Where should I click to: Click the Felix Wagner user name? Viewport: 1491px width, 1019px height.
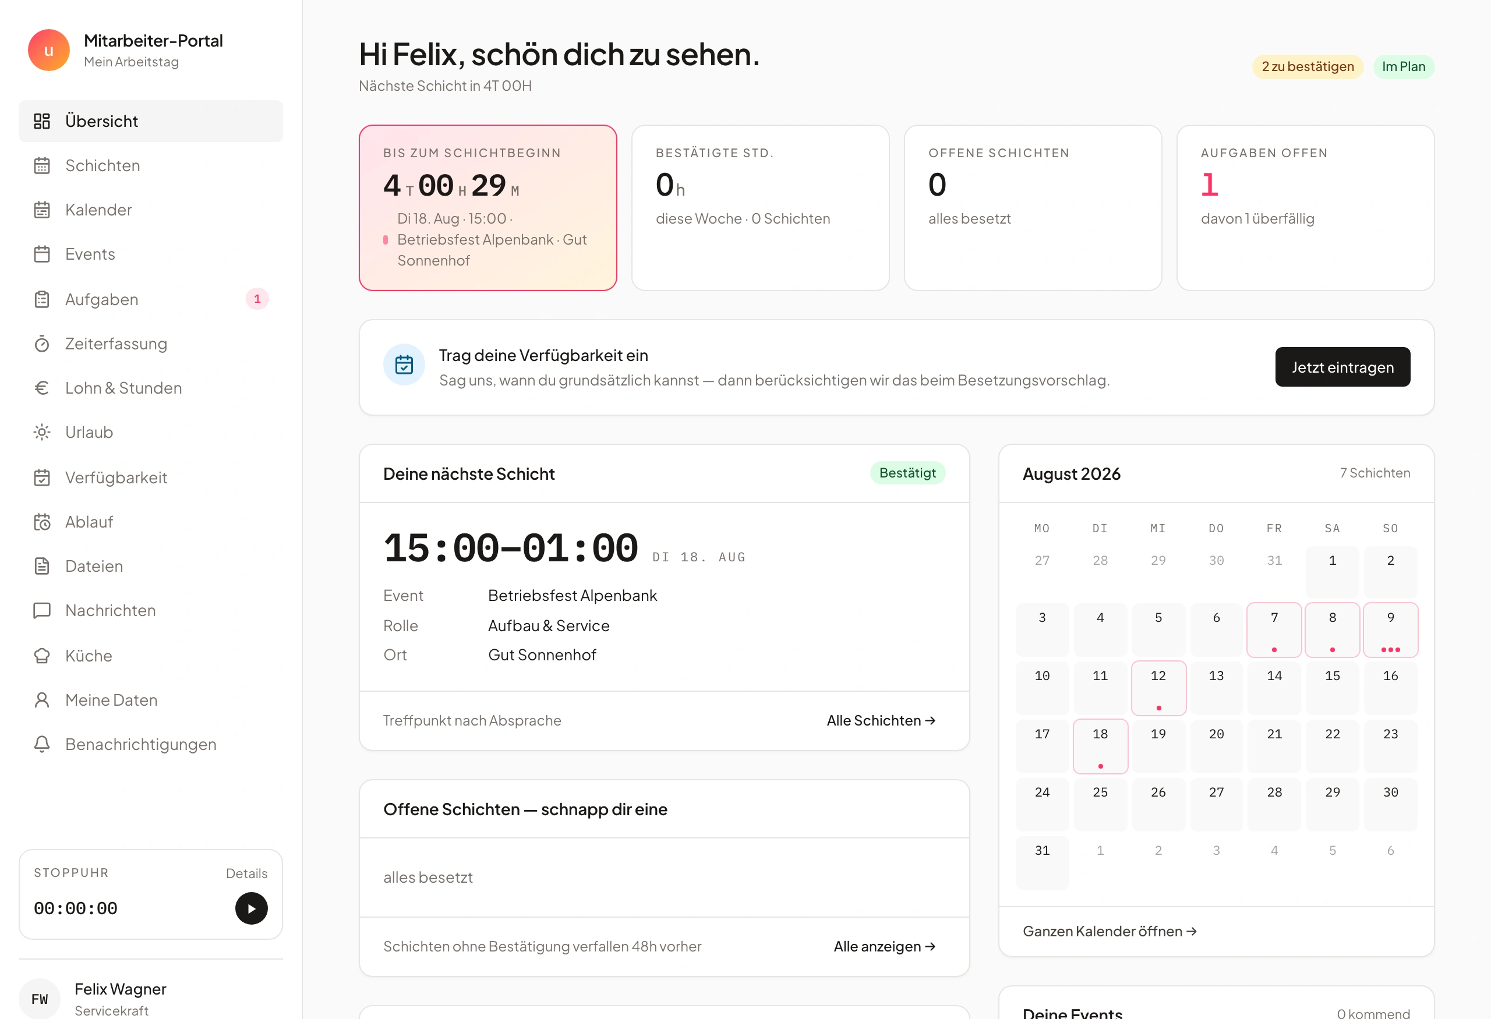pyautogui.click(x=121, y=989)
